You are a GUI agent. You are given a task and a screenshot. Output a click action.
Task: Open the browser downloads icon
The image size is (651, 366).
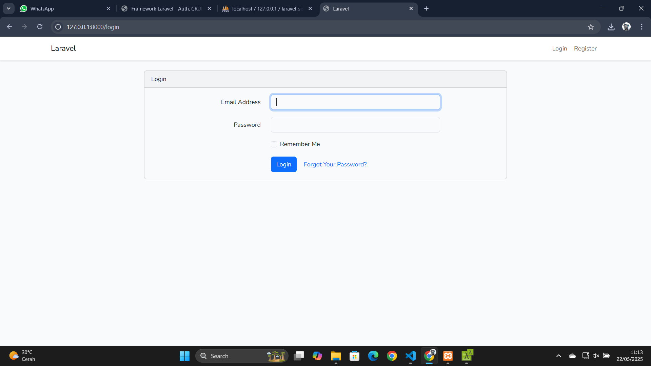click(x=611, y=27)
